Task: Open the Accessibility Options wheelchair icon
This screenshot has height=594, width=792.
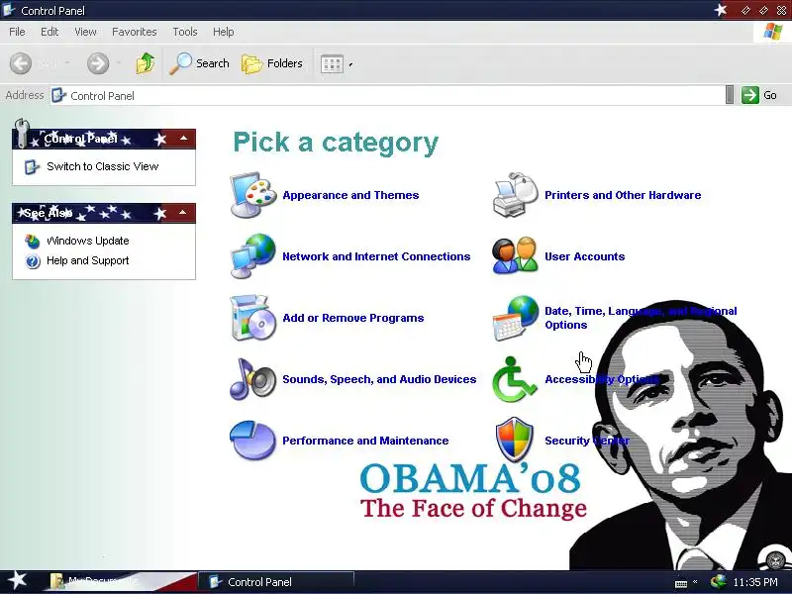Action: tap(514, 380)
